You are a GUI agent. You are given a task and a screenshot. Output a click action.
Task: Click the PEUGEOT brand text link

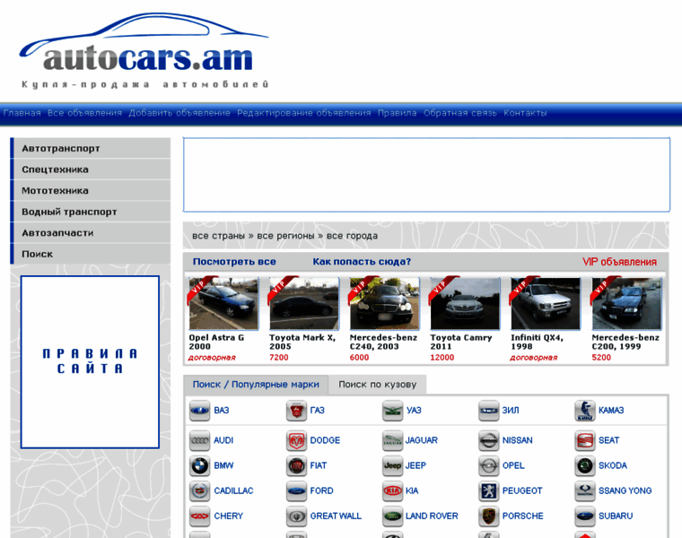522,491
